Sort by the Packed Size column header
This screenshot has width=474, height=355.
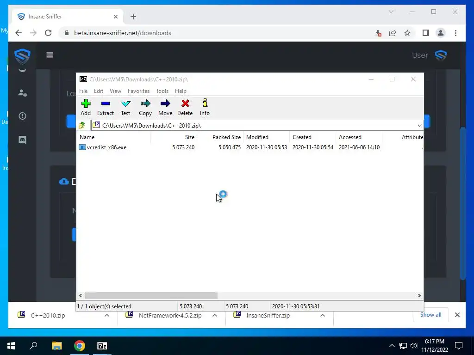[220, 137]
